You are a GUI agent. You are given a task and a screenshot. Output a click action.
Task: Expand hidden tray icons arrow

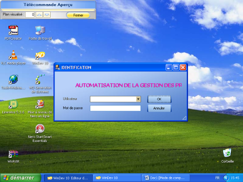226,178
